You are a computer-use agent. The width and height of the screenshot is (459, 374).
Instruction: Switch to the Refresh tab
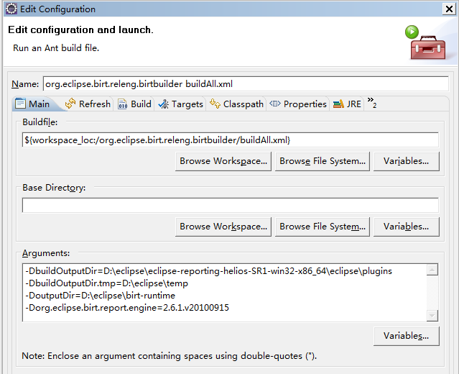click(88, 104)
